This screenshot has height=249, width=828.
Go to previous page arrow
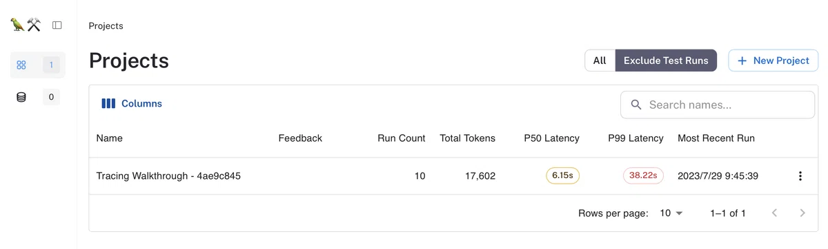(x=774, y=213)
